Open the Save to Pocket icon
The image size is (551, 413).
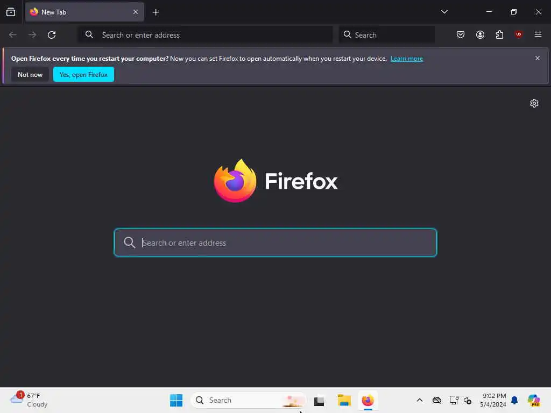point(461,34)
